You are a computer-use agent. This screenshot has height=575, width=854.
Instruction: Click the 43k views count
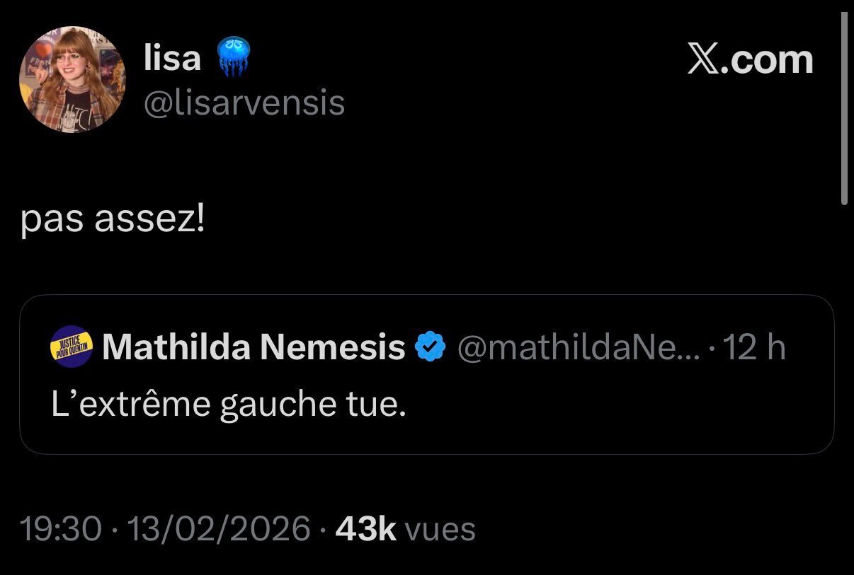pos(365,529)
